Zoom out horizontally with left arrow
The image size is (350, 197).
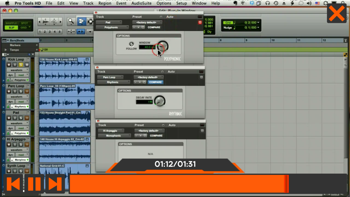(x=40, y=22)
